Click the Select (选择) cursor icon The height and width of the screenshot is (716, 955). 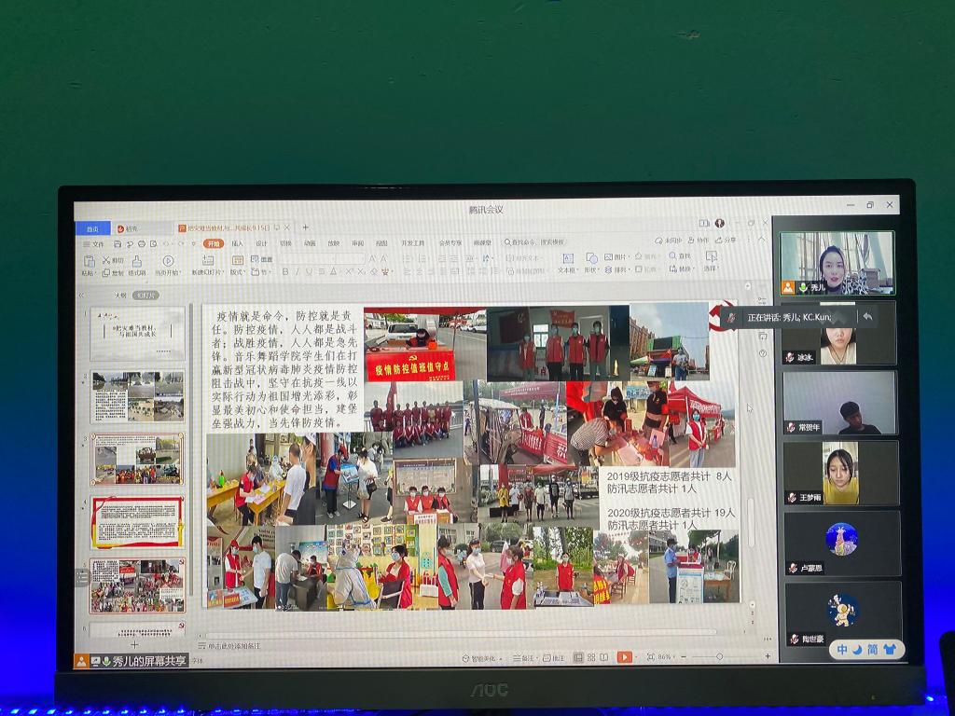point(711,257)
